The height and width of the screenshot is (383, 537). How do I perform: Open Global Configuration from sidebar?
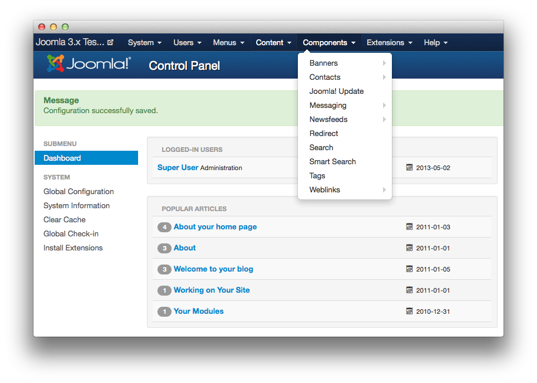(79, 192)
